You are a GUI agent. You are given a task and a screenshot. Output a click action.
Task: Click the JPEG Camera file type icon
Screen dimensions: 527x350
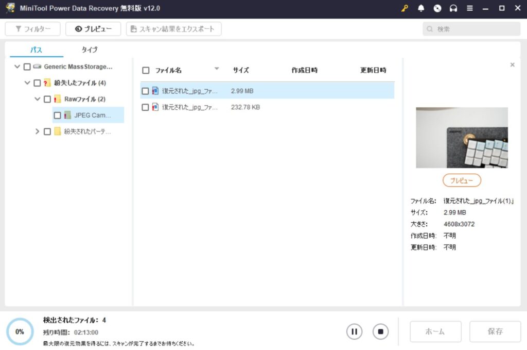(x=67, y=115)
